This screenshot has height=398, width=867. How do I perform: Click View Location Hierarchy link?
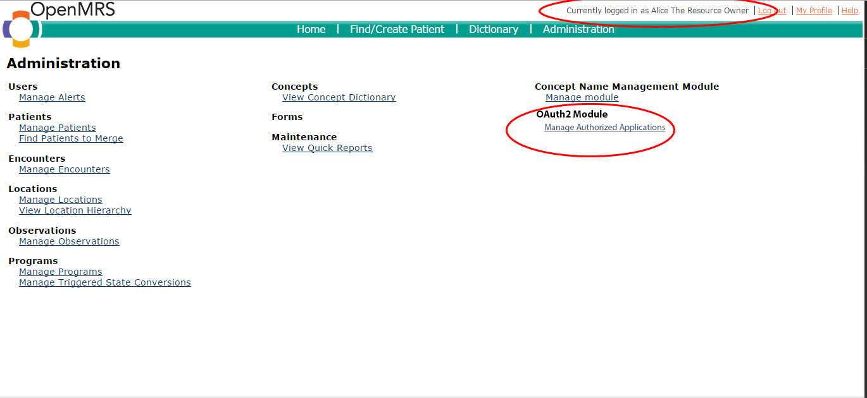pos(75,210)
